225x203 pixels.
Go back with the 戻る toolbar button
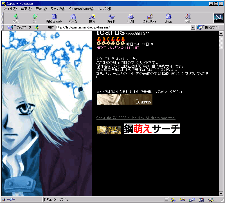[x=16, y=18]
